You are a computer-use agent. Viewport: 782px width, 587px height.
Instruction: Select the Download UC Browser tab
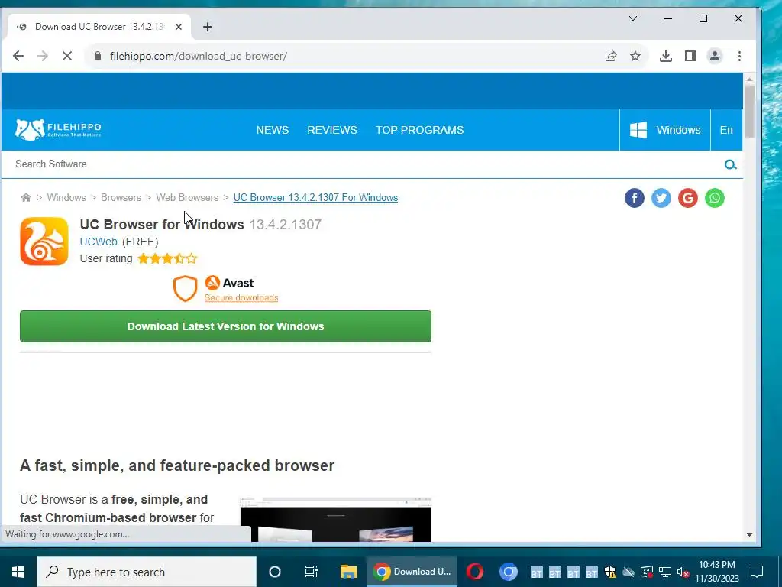click(99, 27)
